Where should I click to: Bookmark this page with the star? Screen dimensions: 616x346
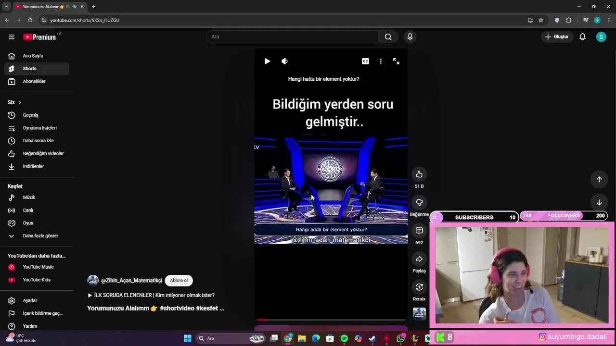pos(541,20)
